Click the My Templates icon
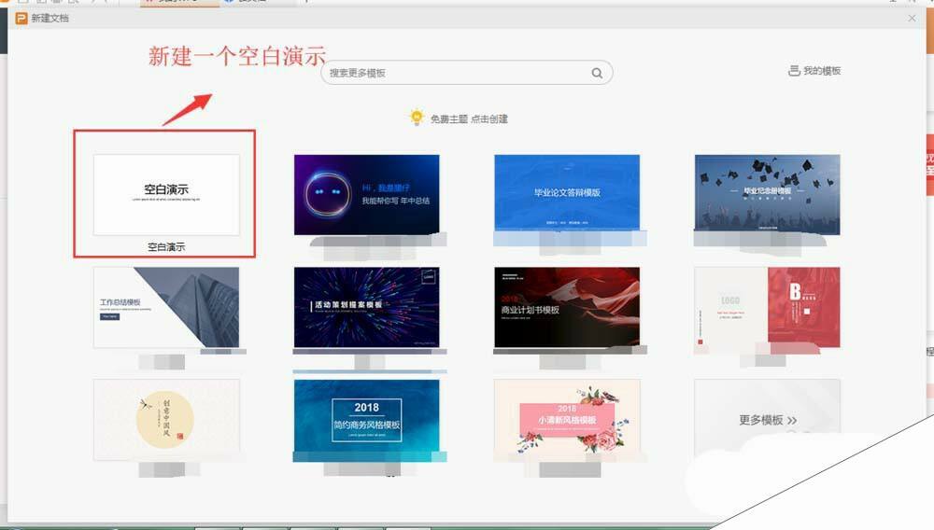Image resolution: width=934 pixels, height=530 pixels. pyautogui.click(x=794, y=71)
